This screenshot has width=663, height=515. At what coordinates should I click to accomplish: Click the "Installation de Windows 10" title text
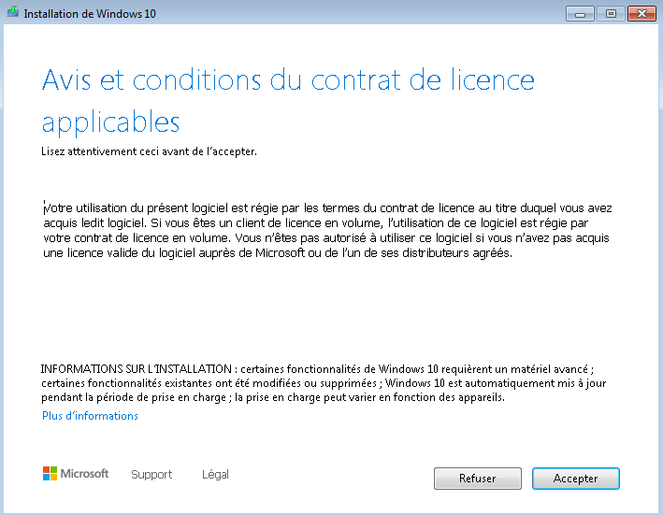click(x=90, y=14)
